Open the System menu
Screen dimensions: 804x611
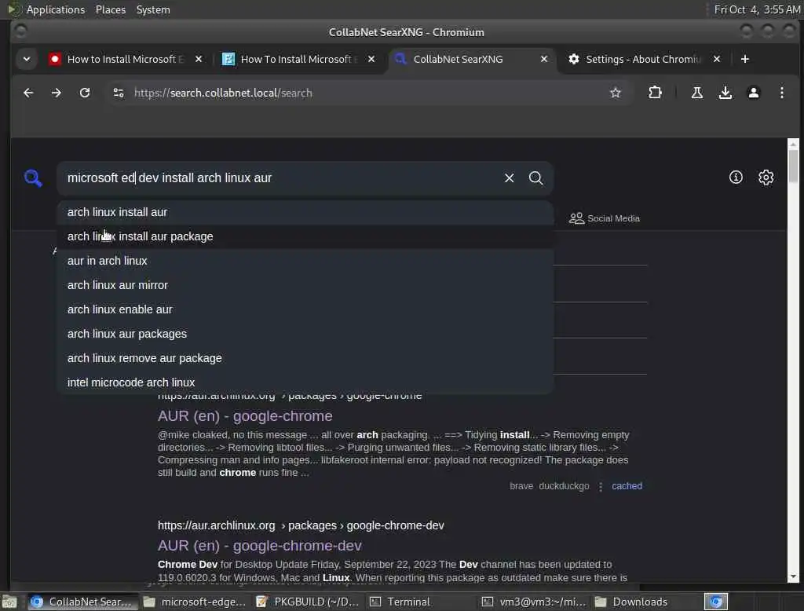[x=153, y=9]
